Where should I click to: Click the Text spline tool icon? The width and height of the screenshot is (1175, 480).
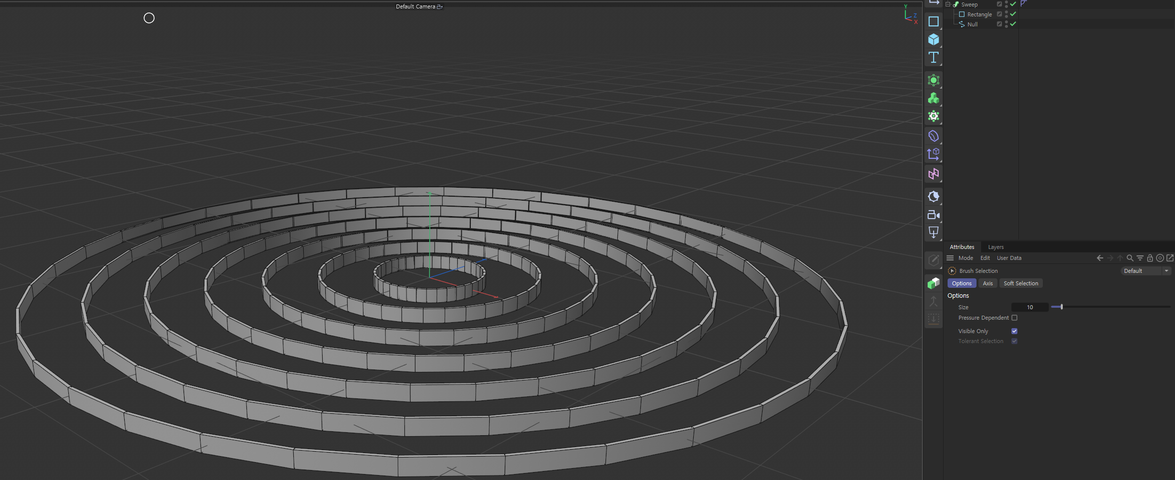click(933, 57)
